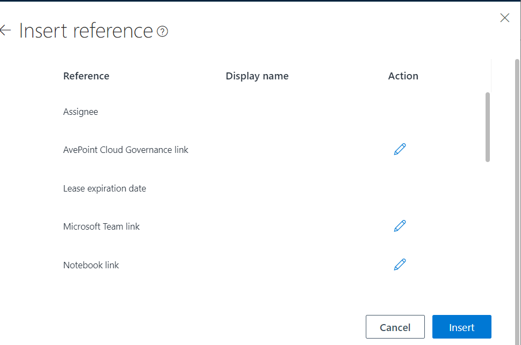The height and width of the screenshot is (345, 521).
Task: Cancel the insert reference dialog
Action: point(395,327)
